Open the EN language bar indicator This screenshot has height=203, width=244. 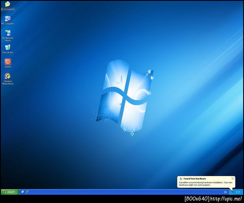(x=225, y=192)
